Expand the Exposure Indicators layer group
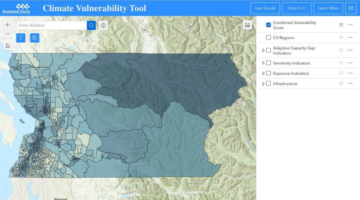This screenshot has width=360, height=200. [x=263, y=74]
